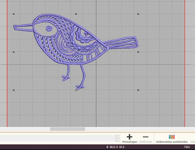
Task: Click the stepper up arrow
Action: point(117,137)
